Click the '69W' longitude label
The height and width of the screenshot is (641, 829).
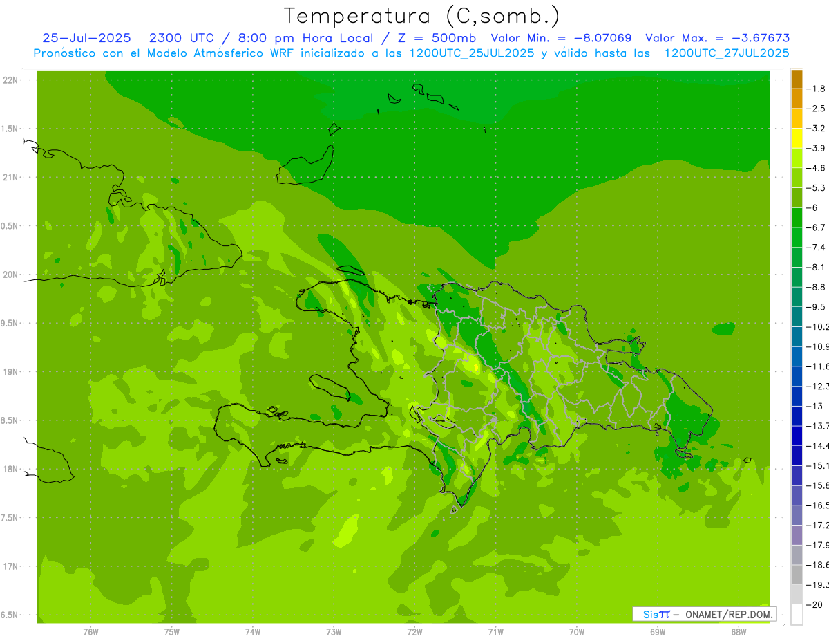[x=658, y=631]
